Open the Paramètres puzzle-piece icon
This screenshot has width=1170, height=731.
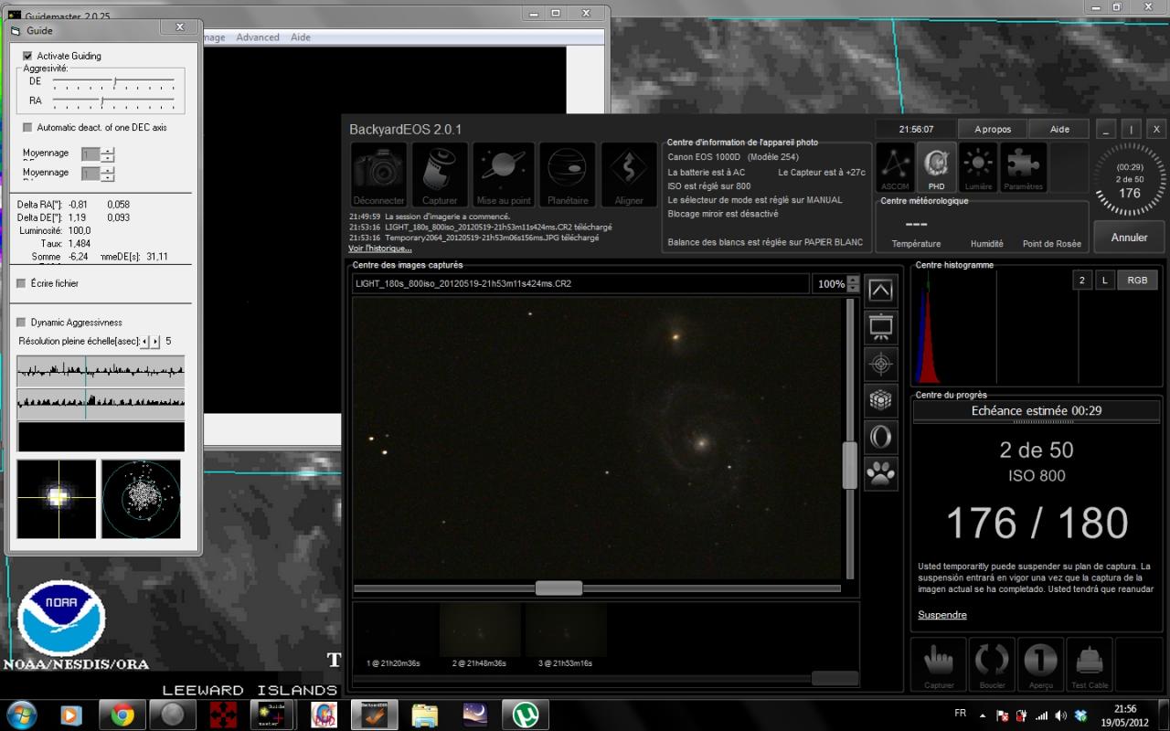pos(1023,167)
